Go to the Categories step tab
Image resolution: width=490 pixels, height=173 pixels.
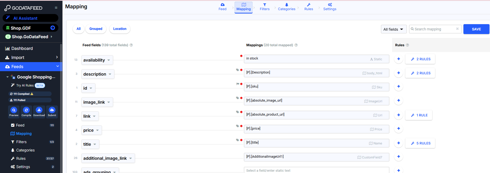[x=287, y=7]
